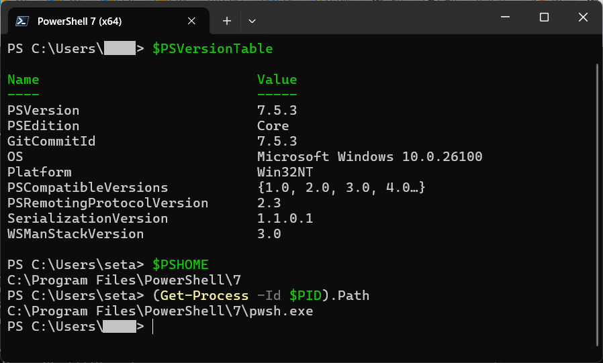Click the Name column header
The height and width of the screenshot is (363, 603).
coord(23,80)
